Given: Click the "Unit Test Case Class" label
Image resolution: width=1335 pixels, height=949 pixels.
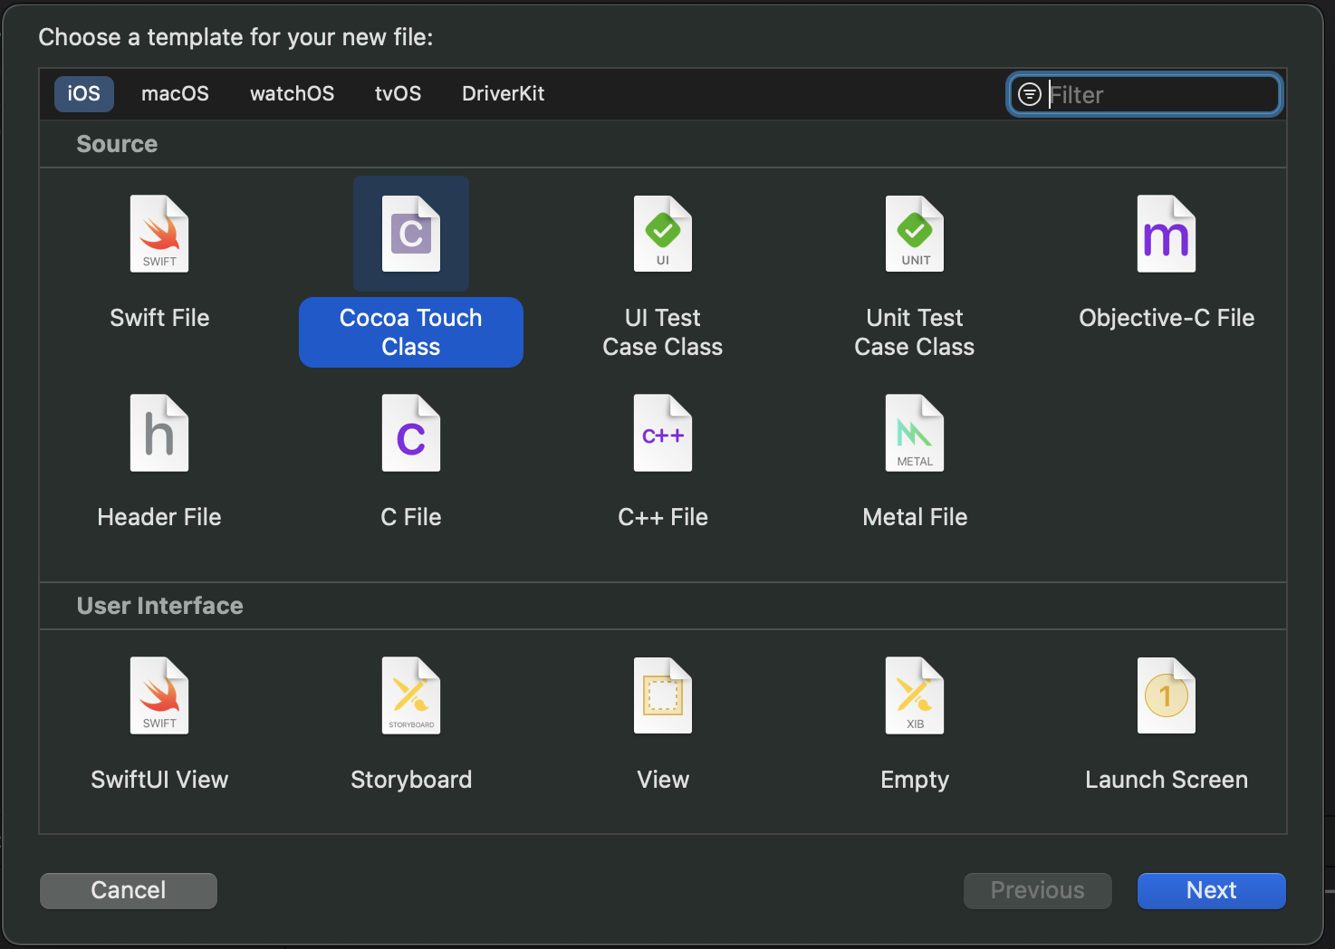Looking at the screenshot, I should [915, 332].
